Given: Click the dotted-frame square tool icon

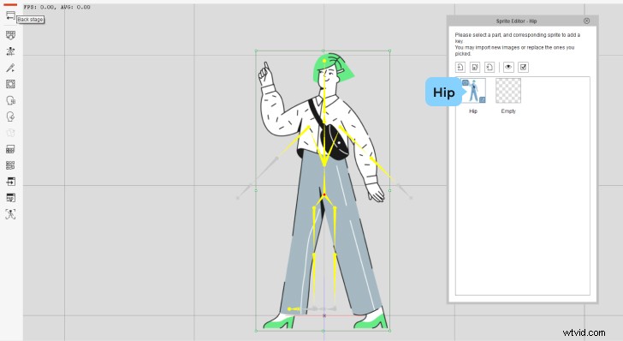Looking at the screenshot, I should pyautogui.click(x=10, y=84).
